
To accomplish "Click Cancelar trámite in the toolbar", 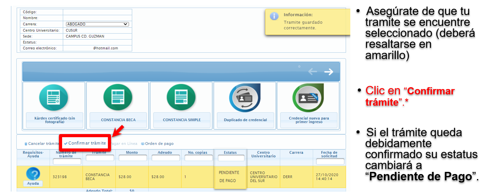I will (42, 144).
